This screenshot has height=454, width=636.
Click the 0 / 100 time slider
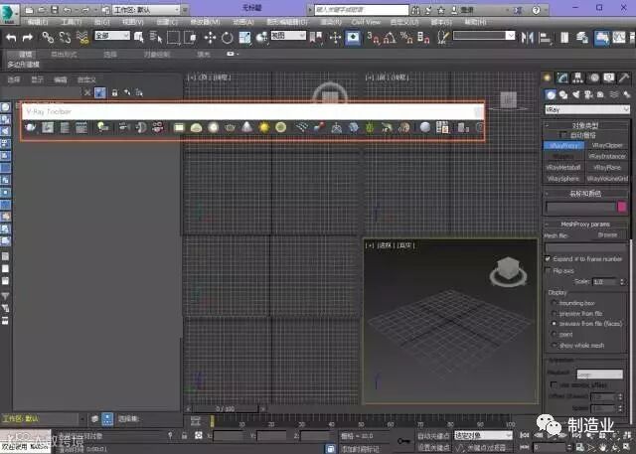pyautogui.click(x=226, y=409)
